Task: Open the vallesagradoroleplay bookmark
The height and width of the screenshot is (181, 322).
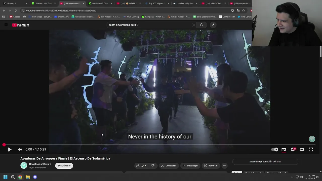Action: pyautogui.click(x=83, y=17)
